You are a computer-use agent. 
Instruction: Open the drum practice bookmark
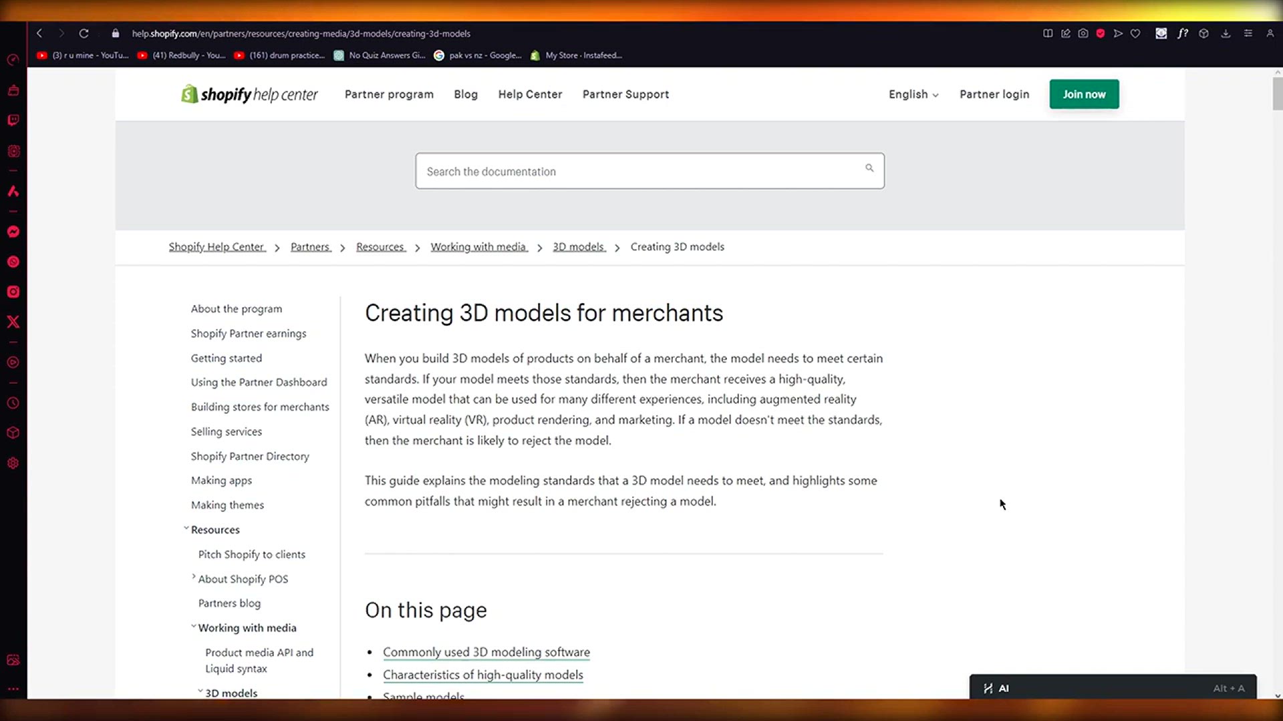click(x=279, y=55)
